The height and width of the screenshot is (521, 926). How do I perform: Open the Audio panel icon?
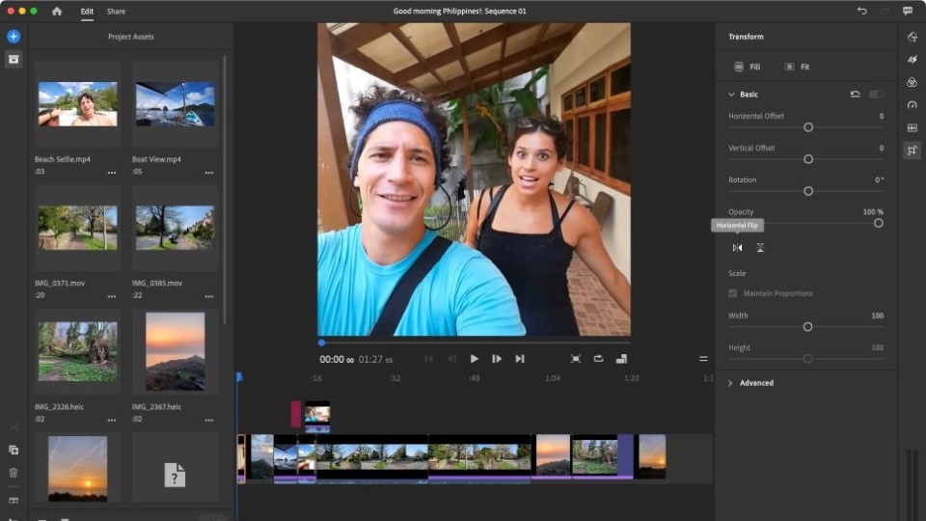912,127
